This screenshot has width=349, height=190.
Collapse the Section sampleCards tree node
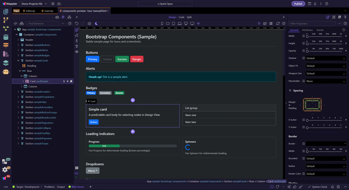pos(18,60)
